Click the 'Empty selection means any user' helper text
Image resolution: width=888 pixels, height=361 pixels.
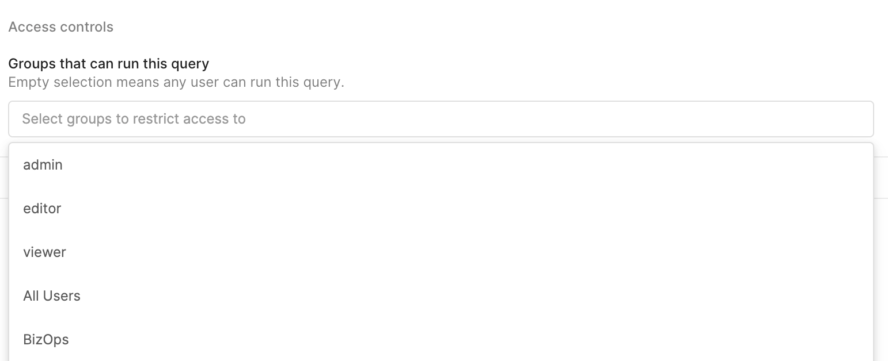pos(176,82)
